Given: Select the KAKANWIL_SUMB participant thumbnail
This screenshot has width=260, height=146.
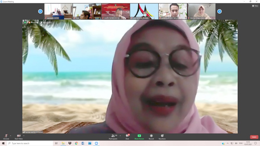Looking at the screenshot, I should [144, 11].
